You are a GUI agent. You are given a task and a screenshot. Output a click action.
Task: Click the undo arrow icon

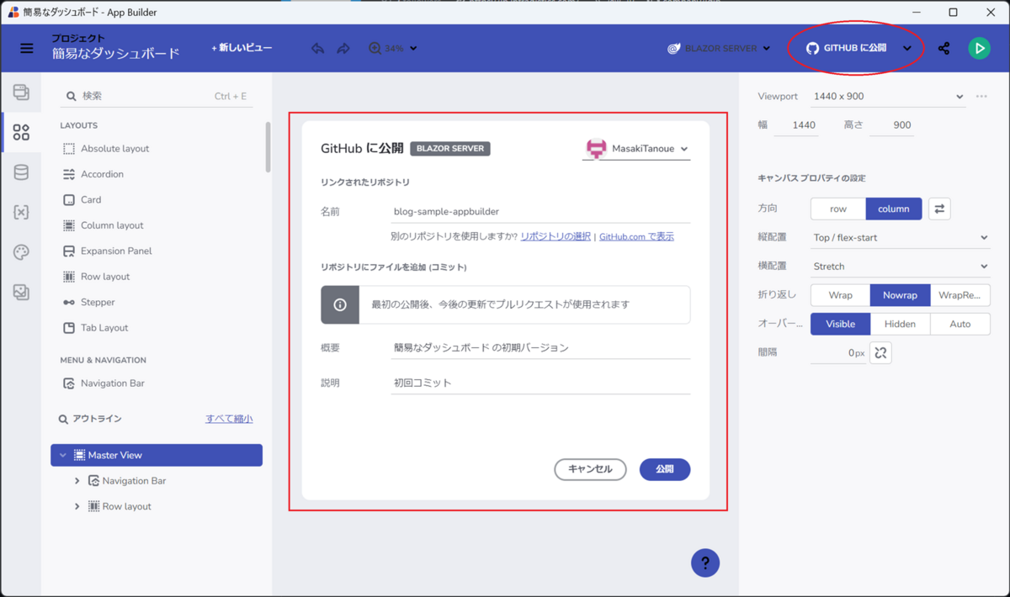317,49
